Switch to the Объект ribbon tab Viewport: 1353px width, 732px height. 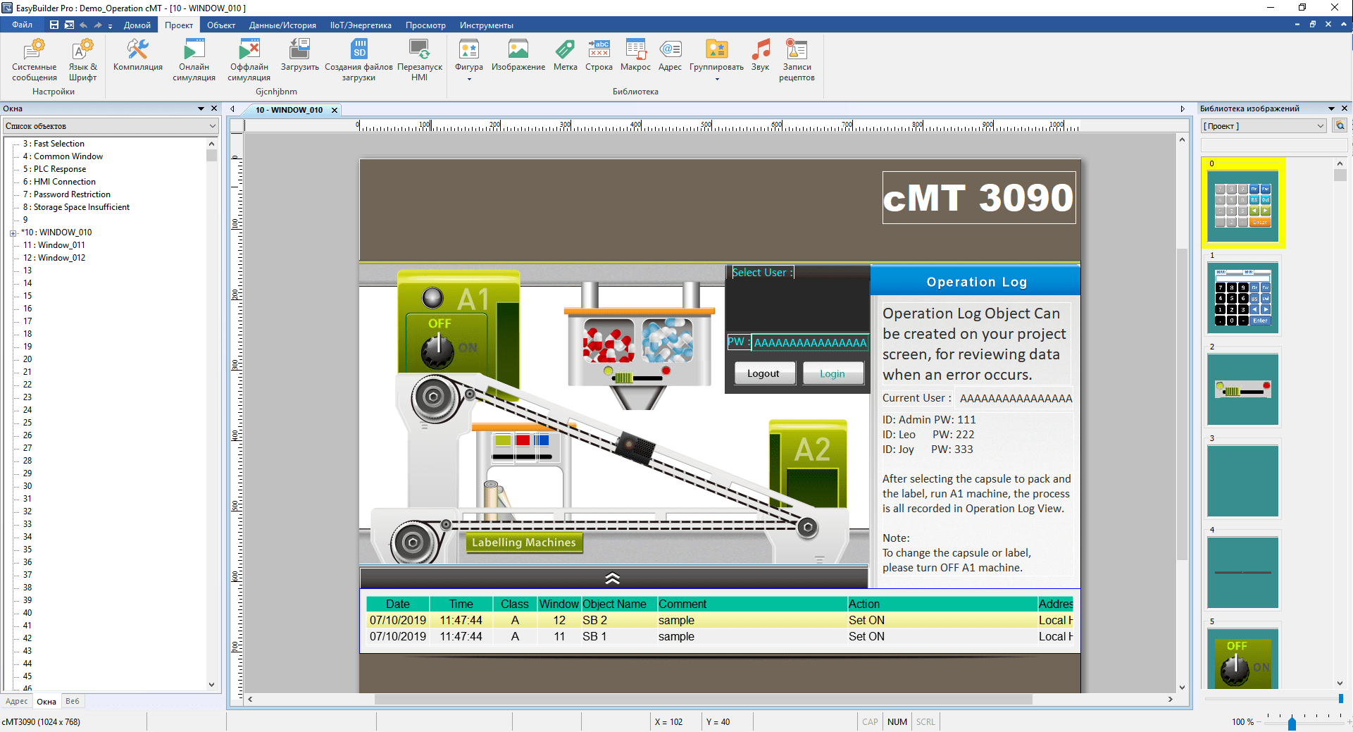pyautogui.click(x=220, y=25)
